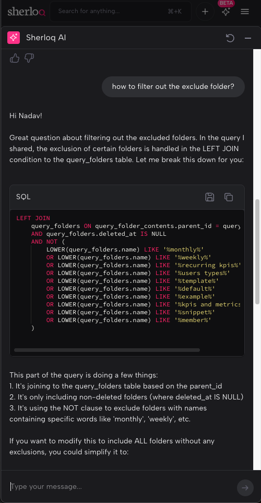
Task: Save the SQL snippet
Action: (210, 197)
